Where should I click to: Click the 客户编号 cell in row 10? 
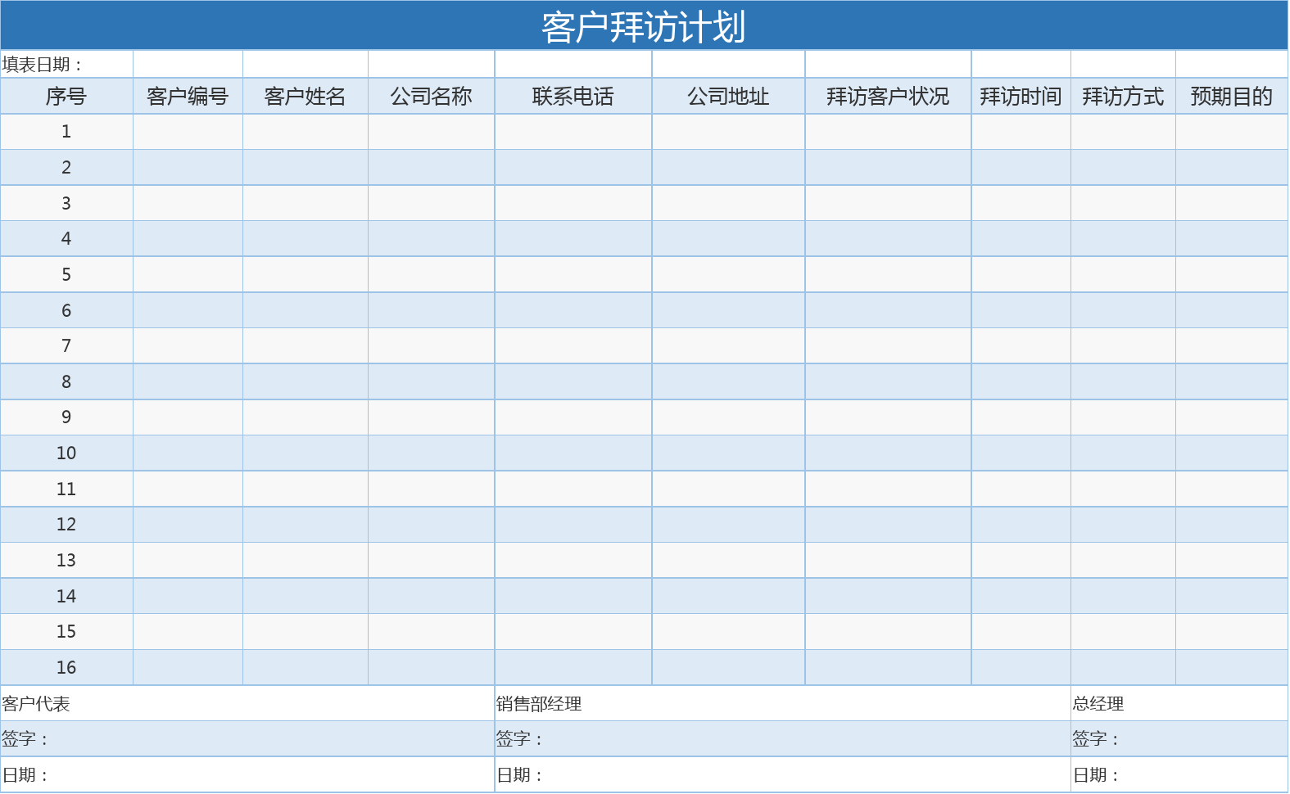tap(188, 453)
